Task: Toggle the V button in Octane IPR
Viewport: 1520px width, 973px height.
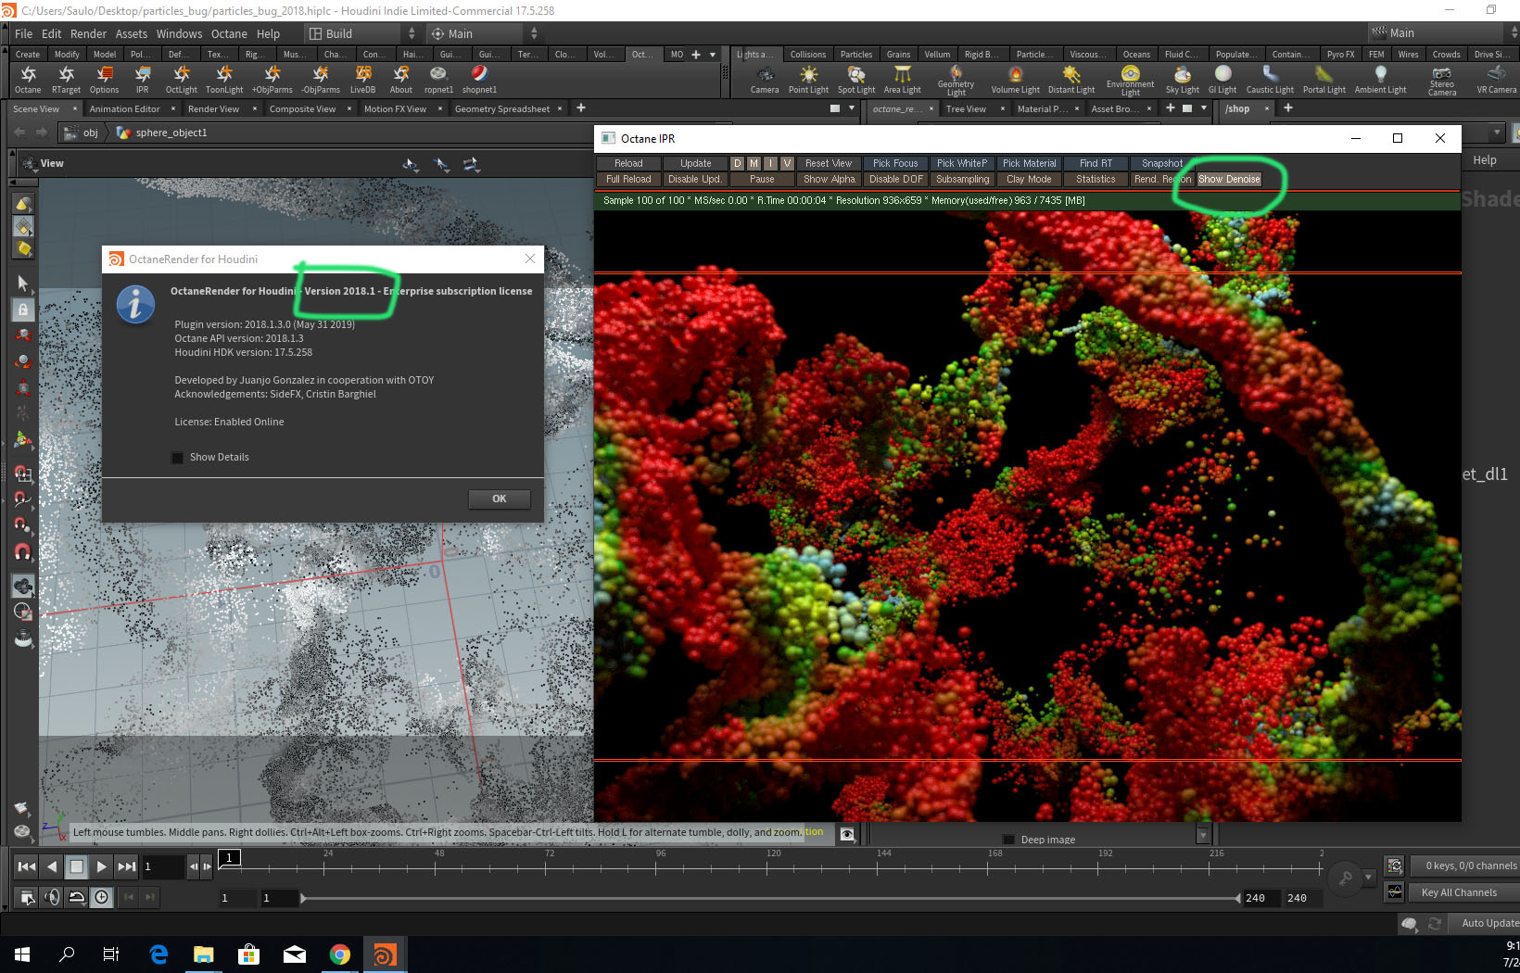Action: (x=787, y=163)
